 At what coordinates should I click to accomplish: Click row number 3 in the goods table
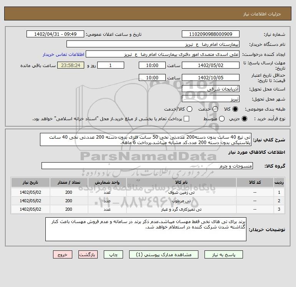(x=279, y=210)
